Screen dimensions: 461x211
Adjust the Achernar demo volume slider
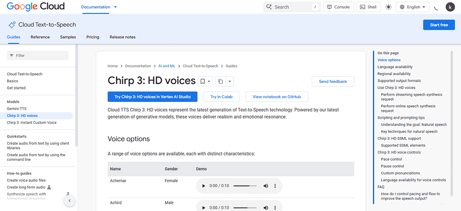pyautogui.click(x=245, y=186)
